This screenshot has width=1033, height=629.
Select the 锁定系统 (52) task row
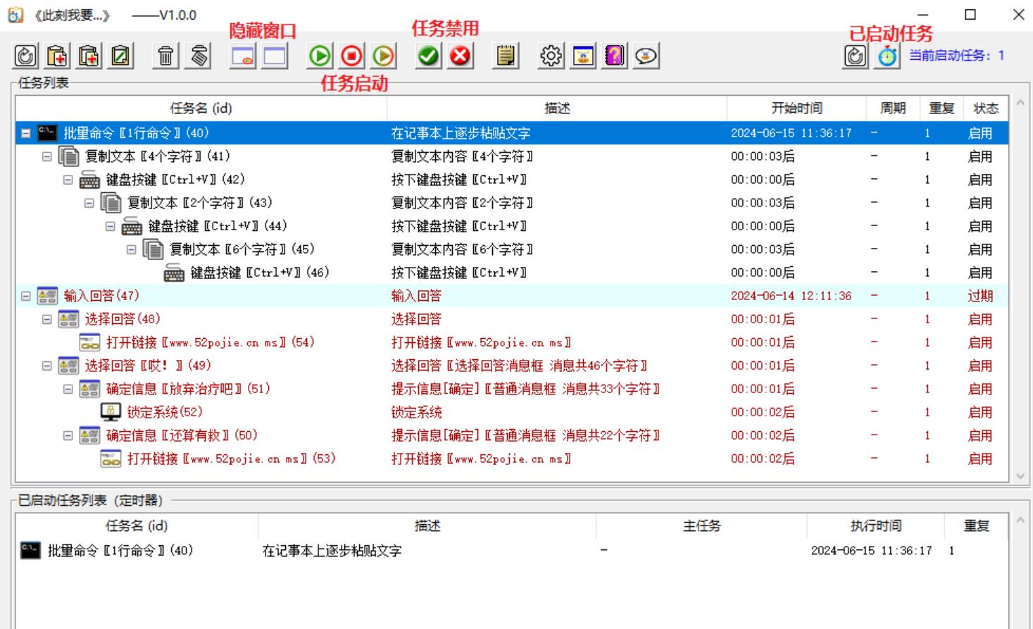(512, 412)
